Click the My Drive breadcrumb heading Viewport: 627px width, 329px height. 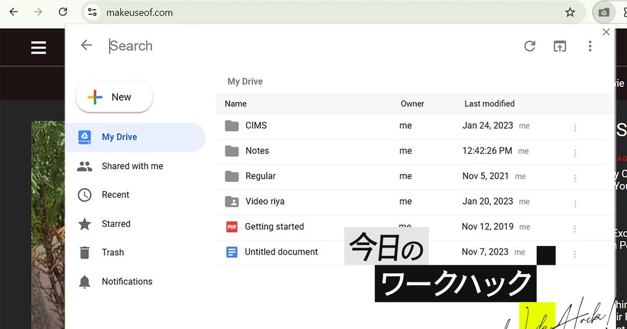point(245,81)
